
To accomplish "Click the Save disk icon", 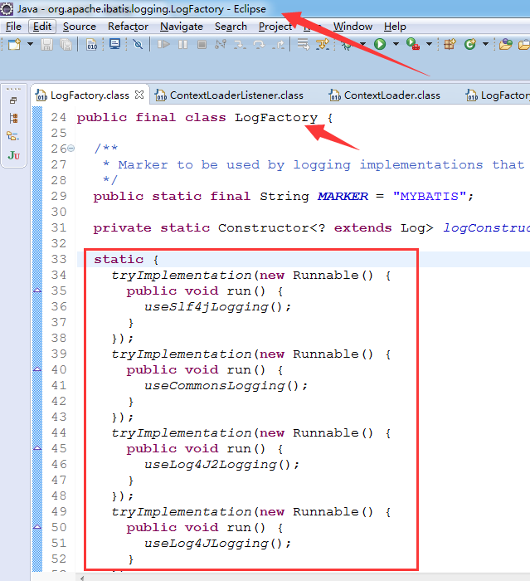I will (46, 45).
